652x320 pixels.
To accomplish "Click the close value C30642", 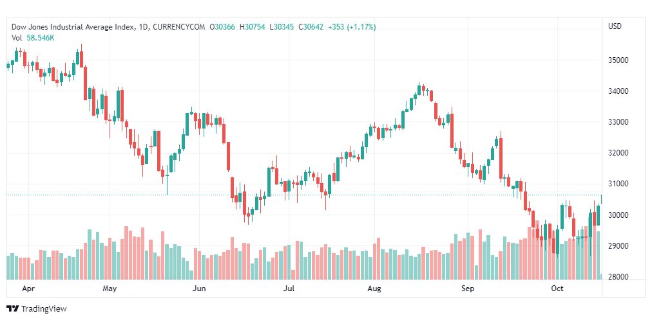I will pos(314,27).
